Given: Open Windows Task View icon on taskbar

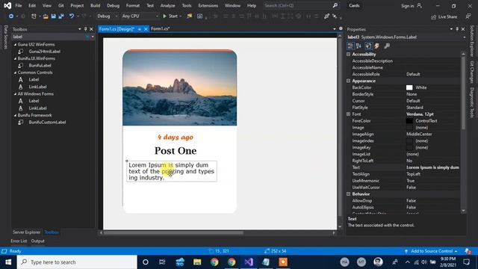Looking at the screenshot, I should point(162,262).
